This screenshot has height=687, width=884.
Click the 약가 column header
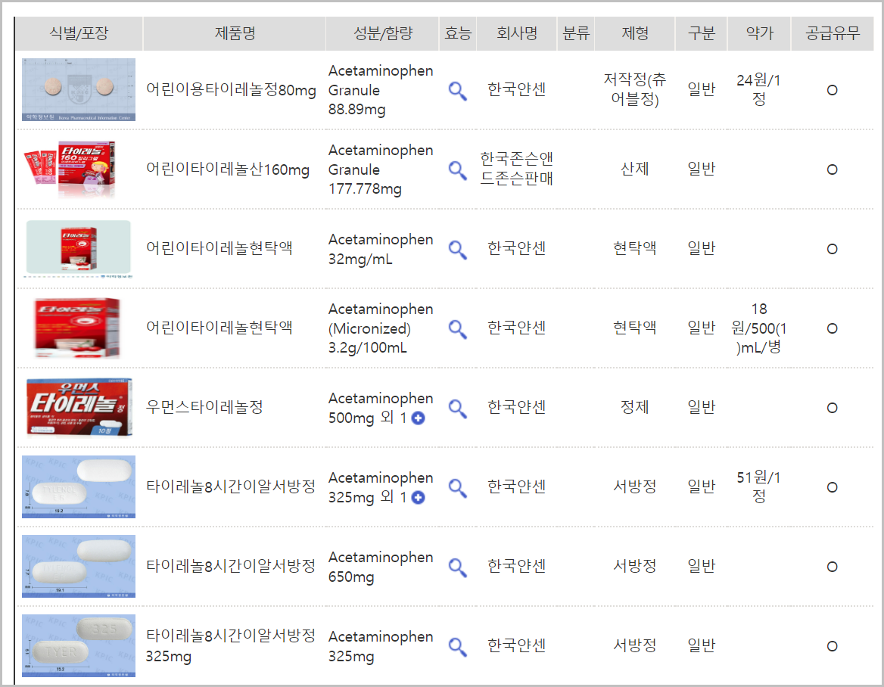click(759, 33)
